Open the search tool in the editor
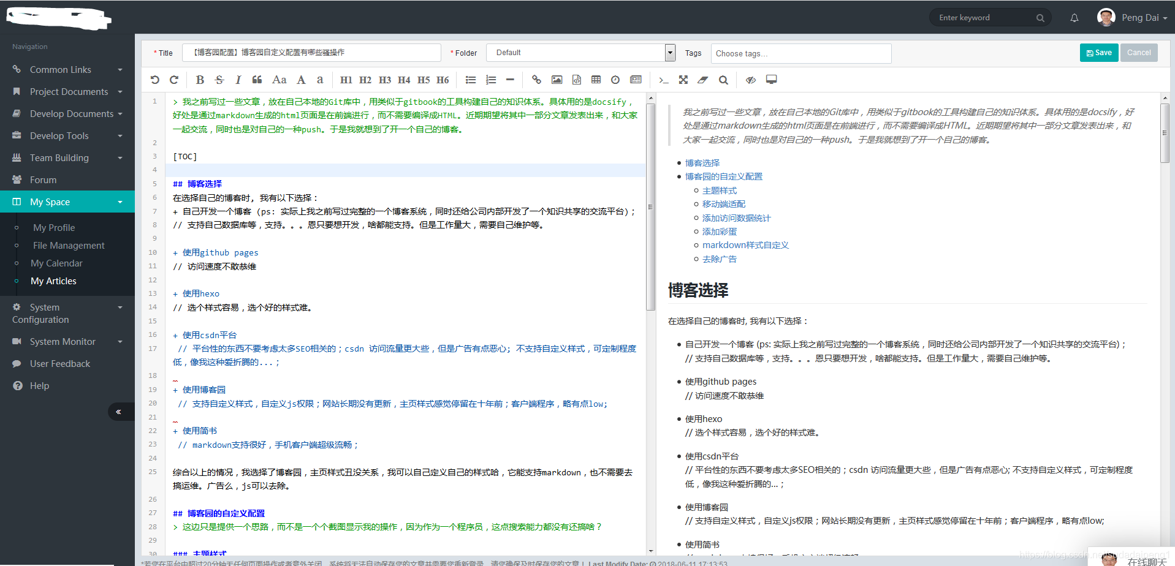The width and height of the screenshot is (1175, 566). point(723,80)
